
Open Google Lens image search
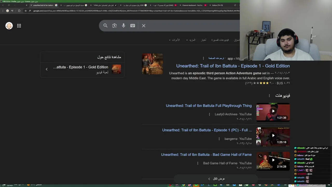click(x=114, y=26)
